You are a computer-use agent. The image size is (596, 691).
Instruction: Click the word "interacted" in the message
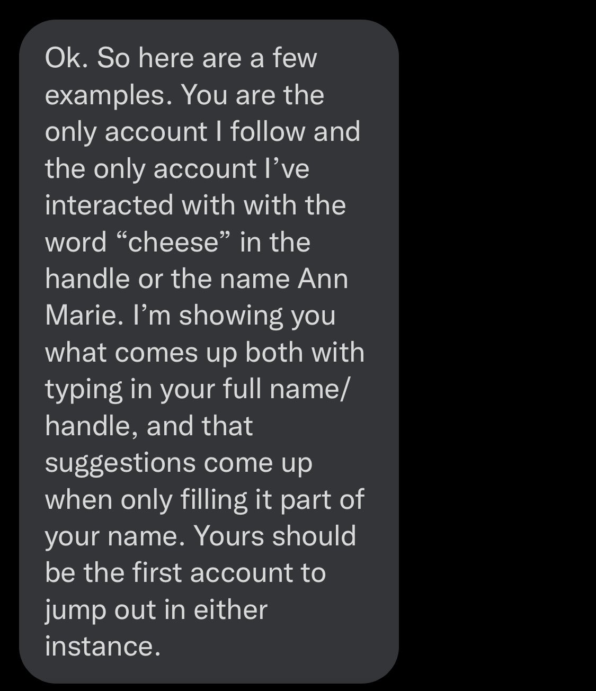click(109, 205)
